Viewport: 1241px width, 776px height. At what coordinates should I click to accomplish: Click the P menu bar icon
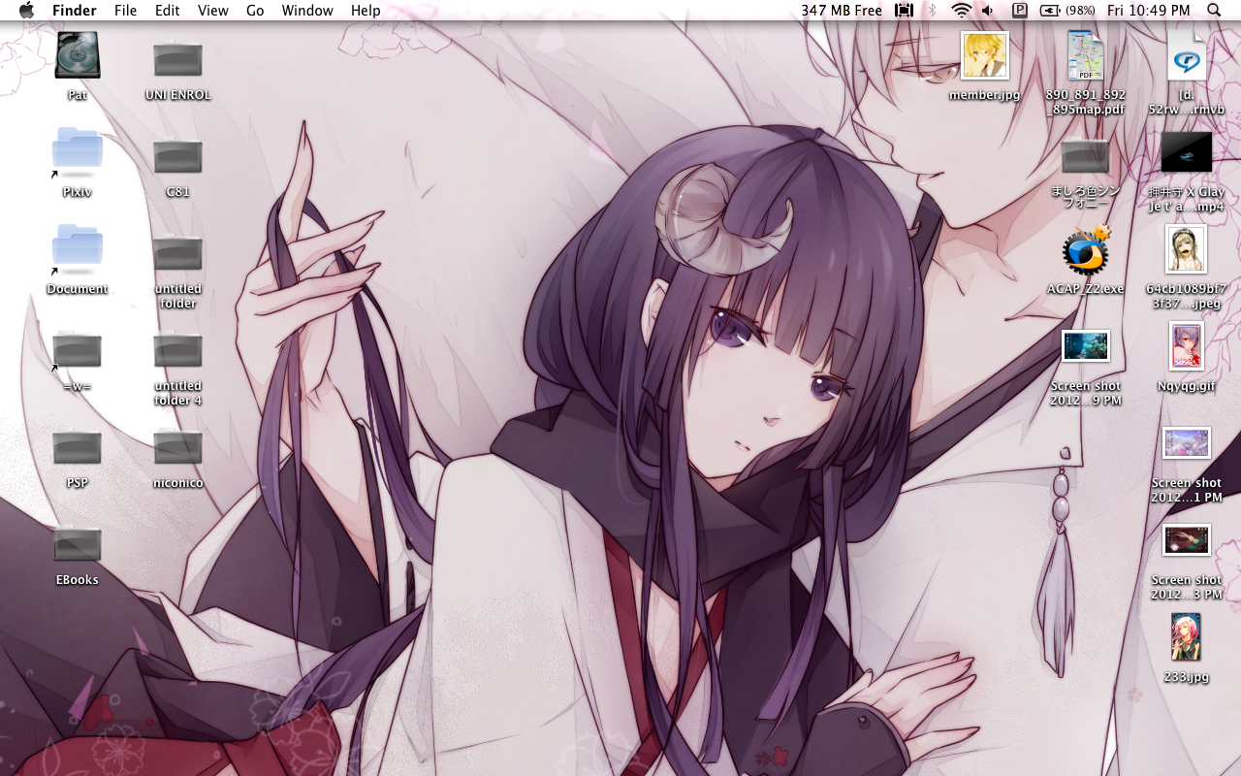click(1019, 10)
